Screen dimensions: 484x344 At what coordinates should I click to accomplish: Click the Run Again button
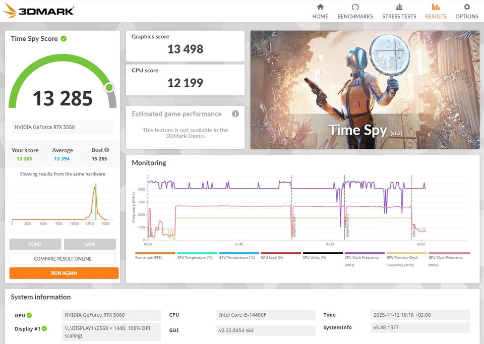(x=64, y=273)
